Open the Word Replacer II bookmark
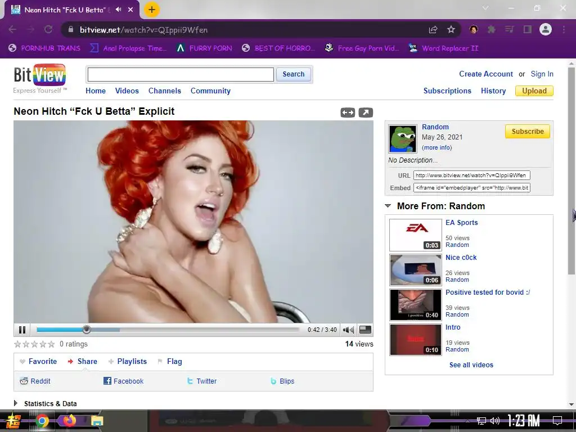The height and width of the screenshot is (432, 576). click(x=443, y=48)
